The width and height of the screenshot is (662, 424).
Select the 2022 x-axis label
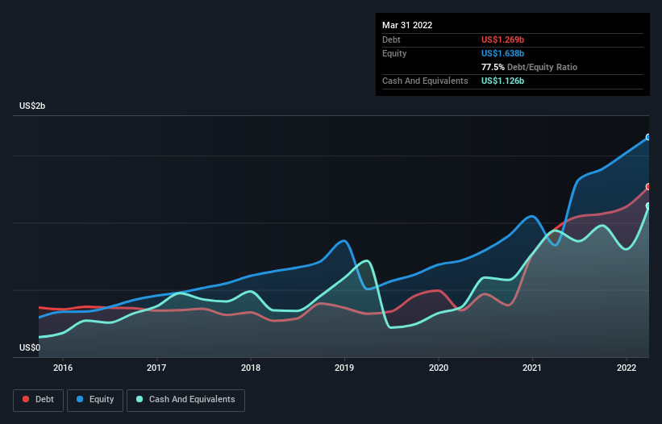pyautogui.click(x=627, y=368)
